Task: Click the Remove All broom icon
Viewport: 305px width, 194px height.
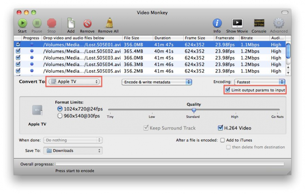Action: (x=109, y=23)
